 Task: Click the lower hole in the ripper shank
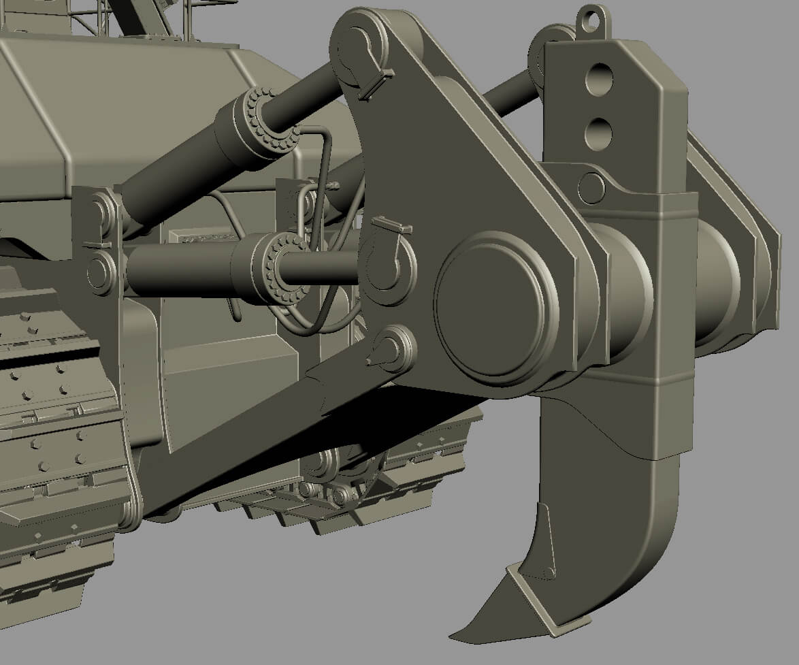(x=599, y=133)
